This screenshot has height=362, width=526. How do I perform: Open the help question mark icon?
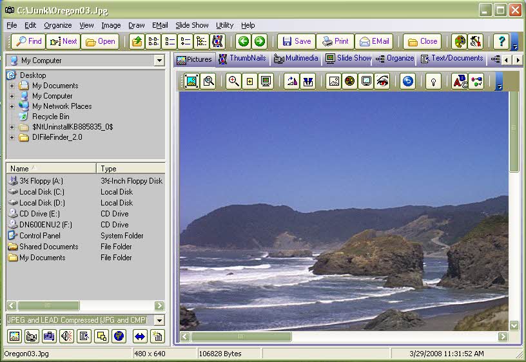point(501,41)
